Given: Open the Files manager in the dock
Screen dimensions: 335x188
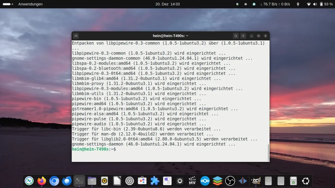Looking at the screenshot, I should point(92,180).
